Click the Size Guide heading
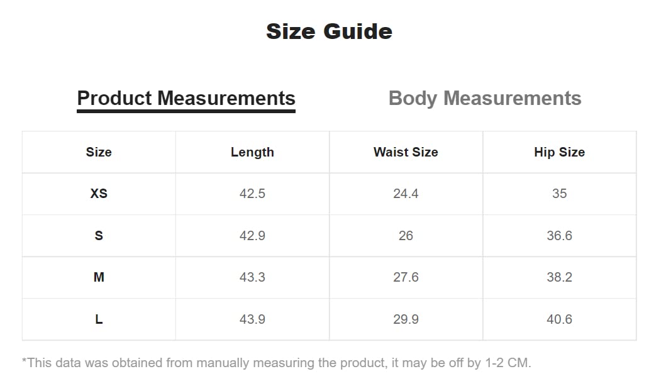Viewport: 661px width, 386px height. pyautogui.click(x=329, y=31)
